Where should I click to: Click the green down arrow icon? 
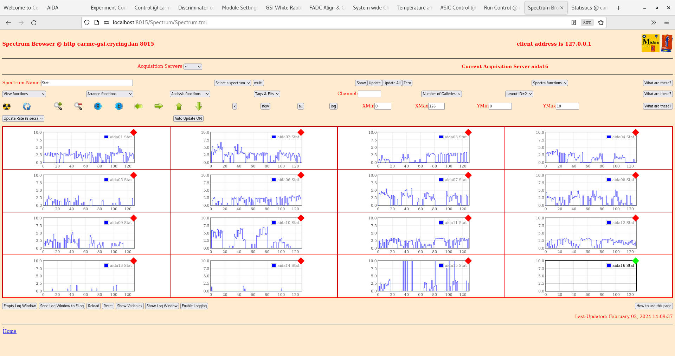[x=199, y=106]
